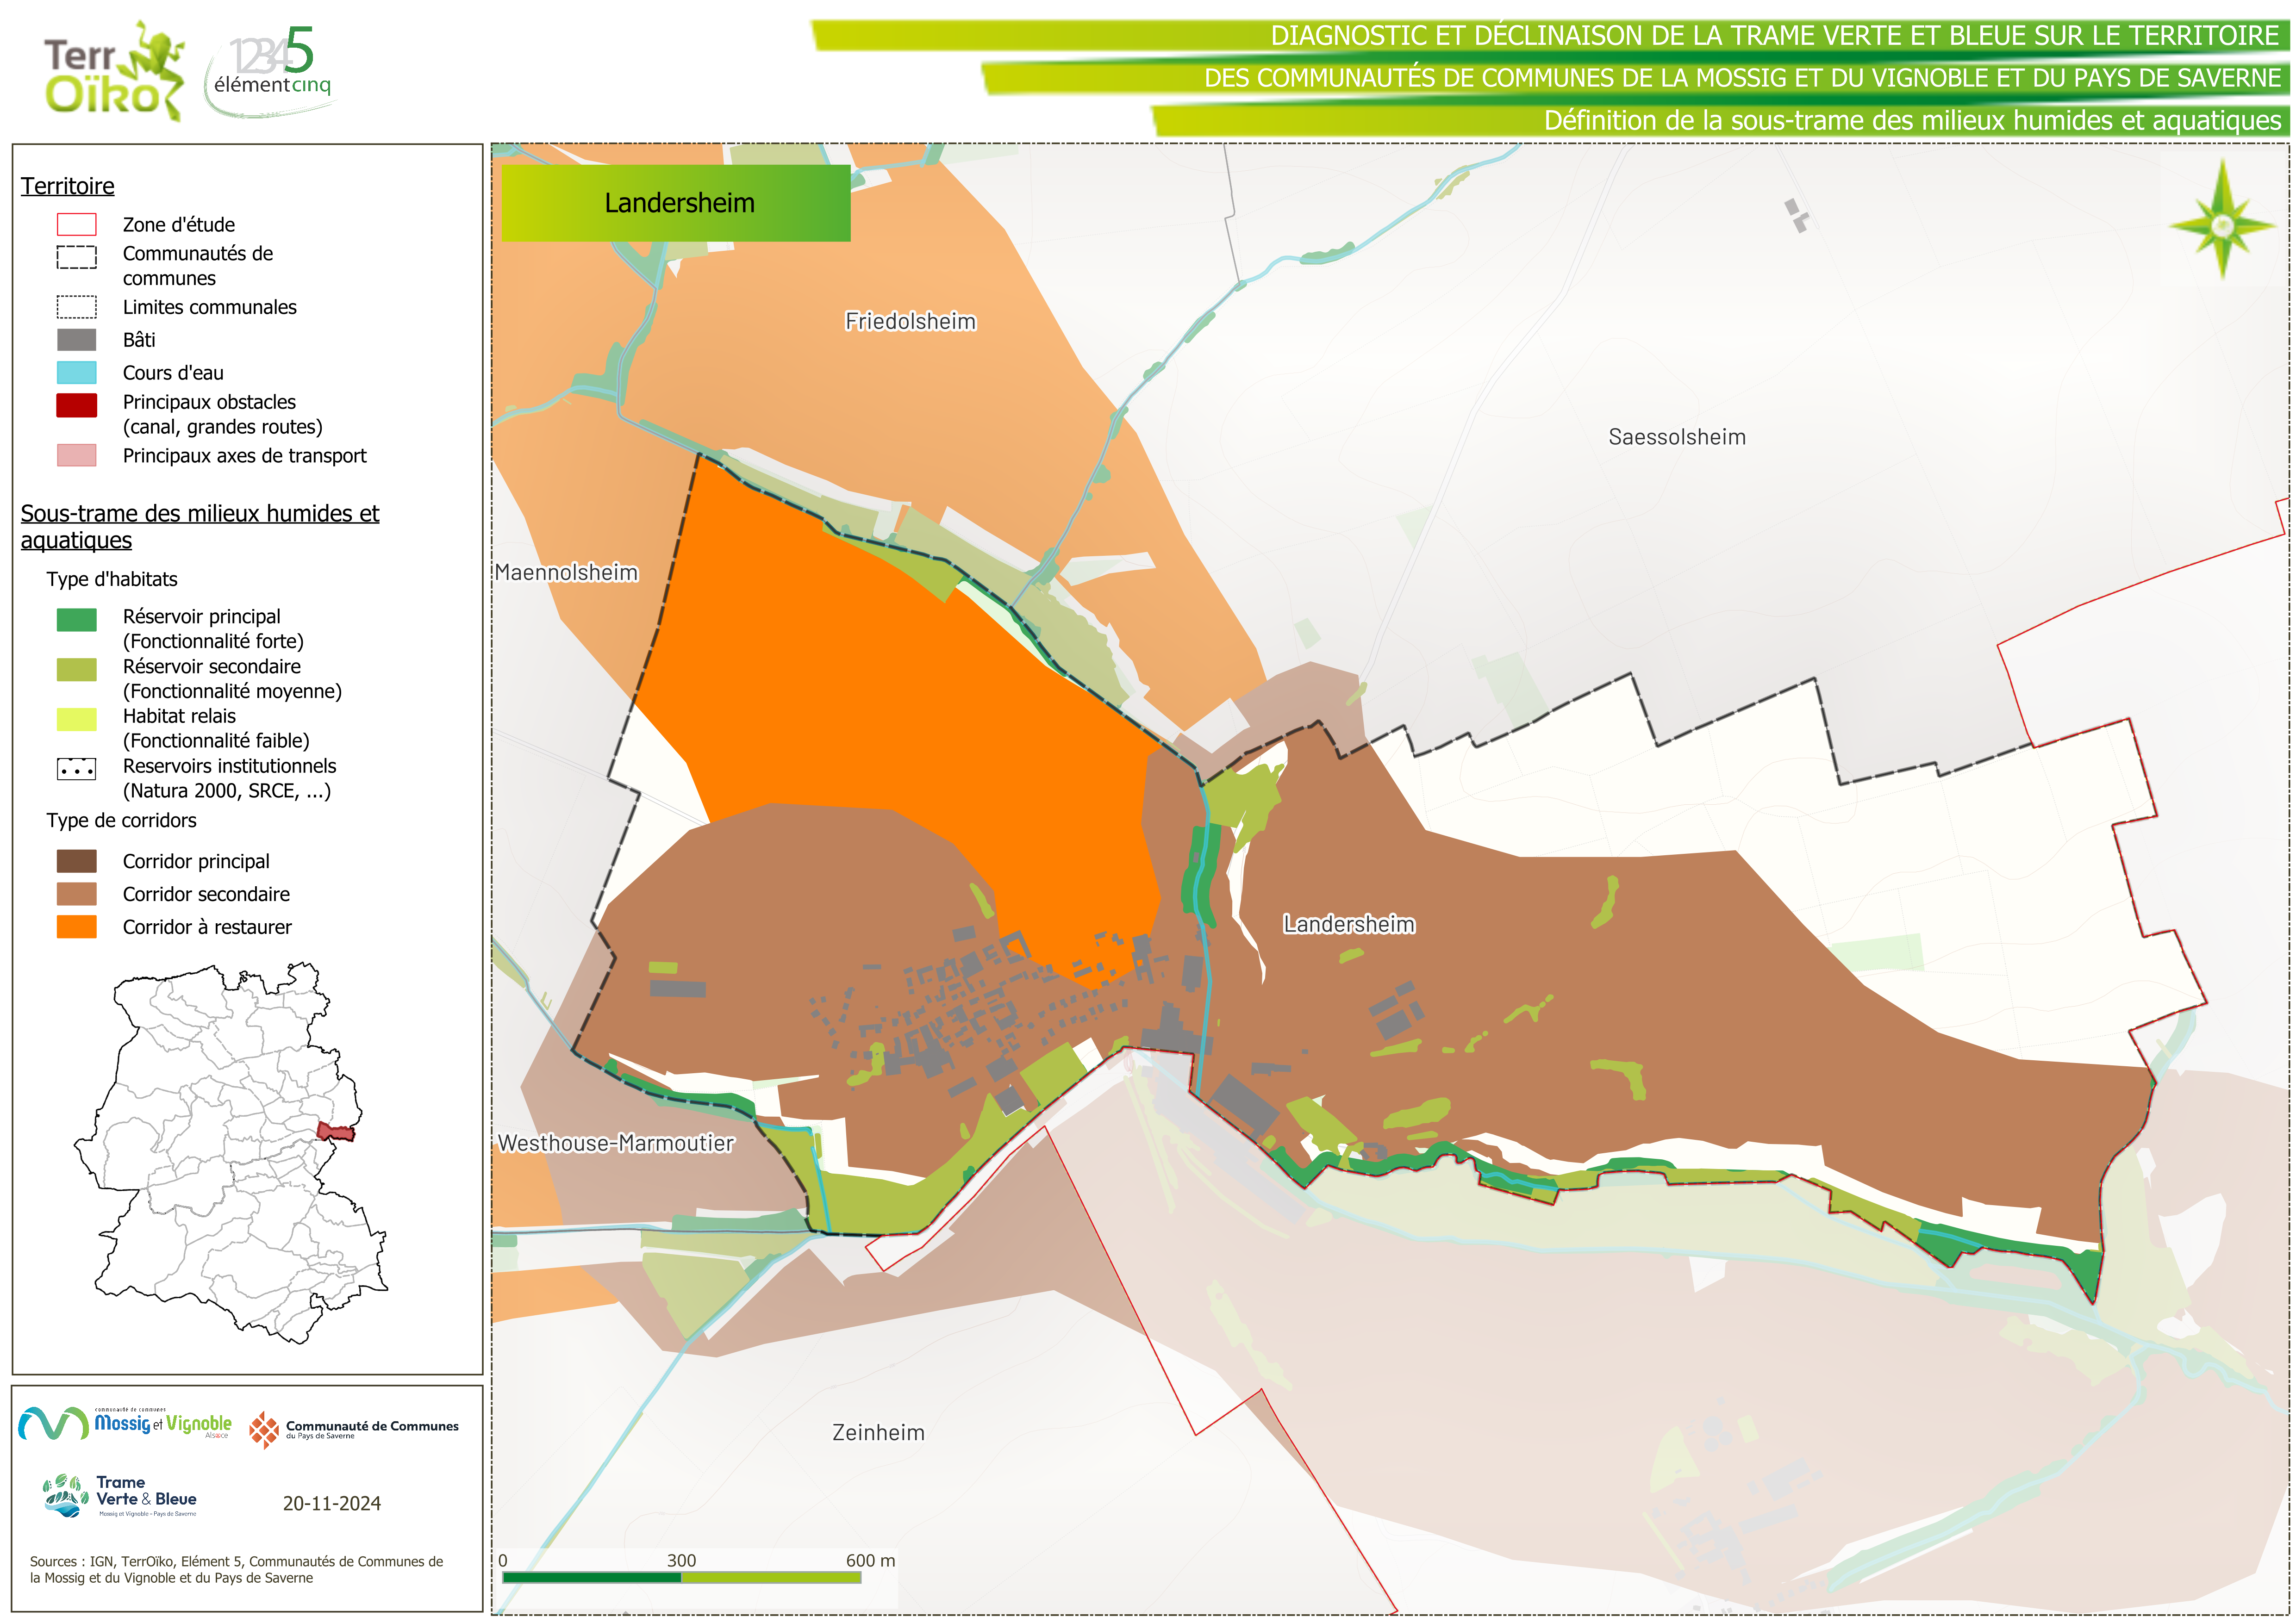Click the Westhouse-Marmoutier map label
Screen dimensions: 2296x1623
pos(615,1143)
